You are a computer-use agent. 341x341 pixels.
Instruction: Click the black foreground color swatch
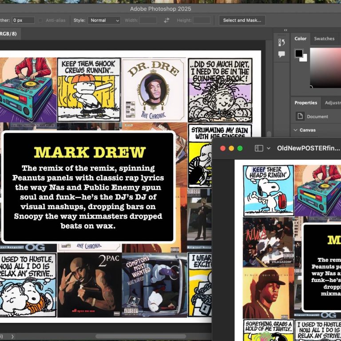tap(299, 53)
